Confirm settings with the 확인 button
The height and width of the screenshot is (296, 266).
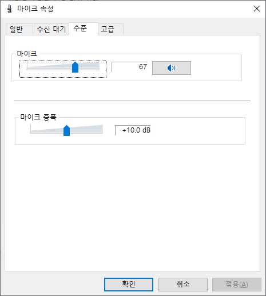(x=129, y=284)
